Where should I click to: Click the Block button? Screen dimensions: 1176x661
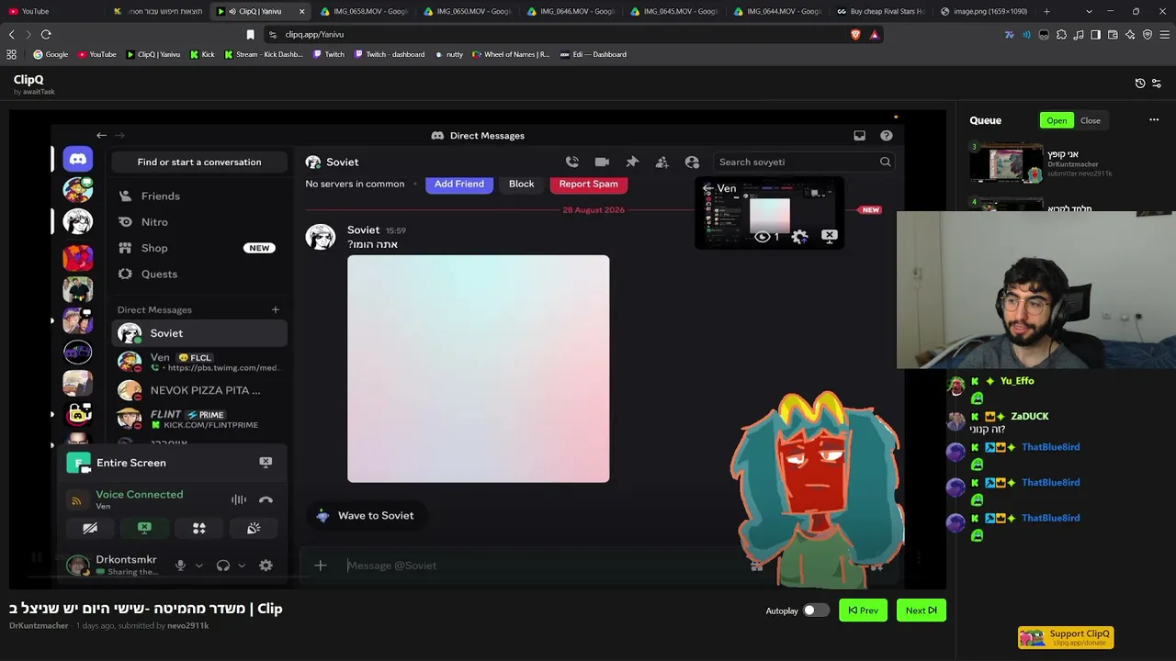pos(521,184)
